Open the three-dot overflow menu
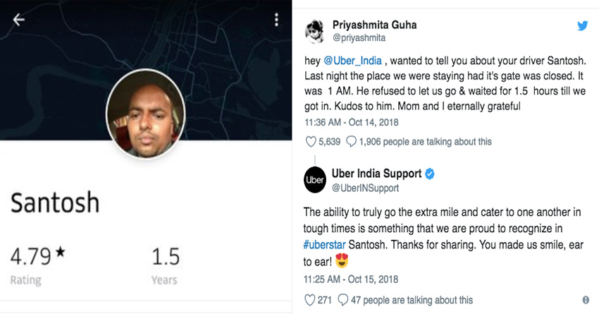Screen dimensions: 599x314 (x=276, y=19)
